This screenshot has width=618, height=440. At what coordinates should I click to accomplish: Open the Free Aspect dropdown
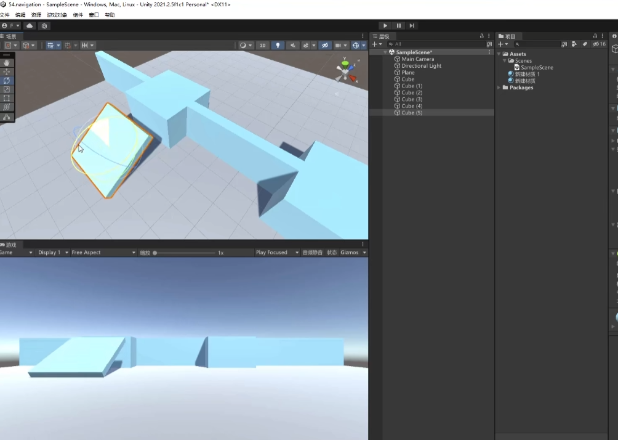103,253
